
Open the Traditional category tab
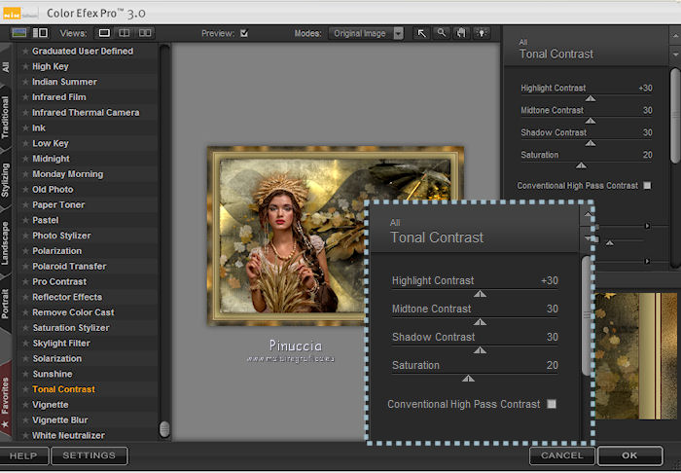tap(6, 117)
